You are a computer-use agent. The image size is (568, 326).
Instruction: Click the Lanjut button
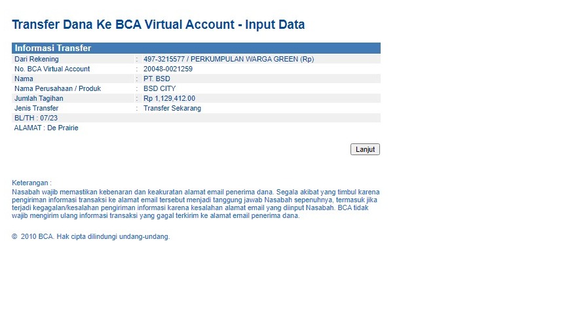tap(365, 149)
